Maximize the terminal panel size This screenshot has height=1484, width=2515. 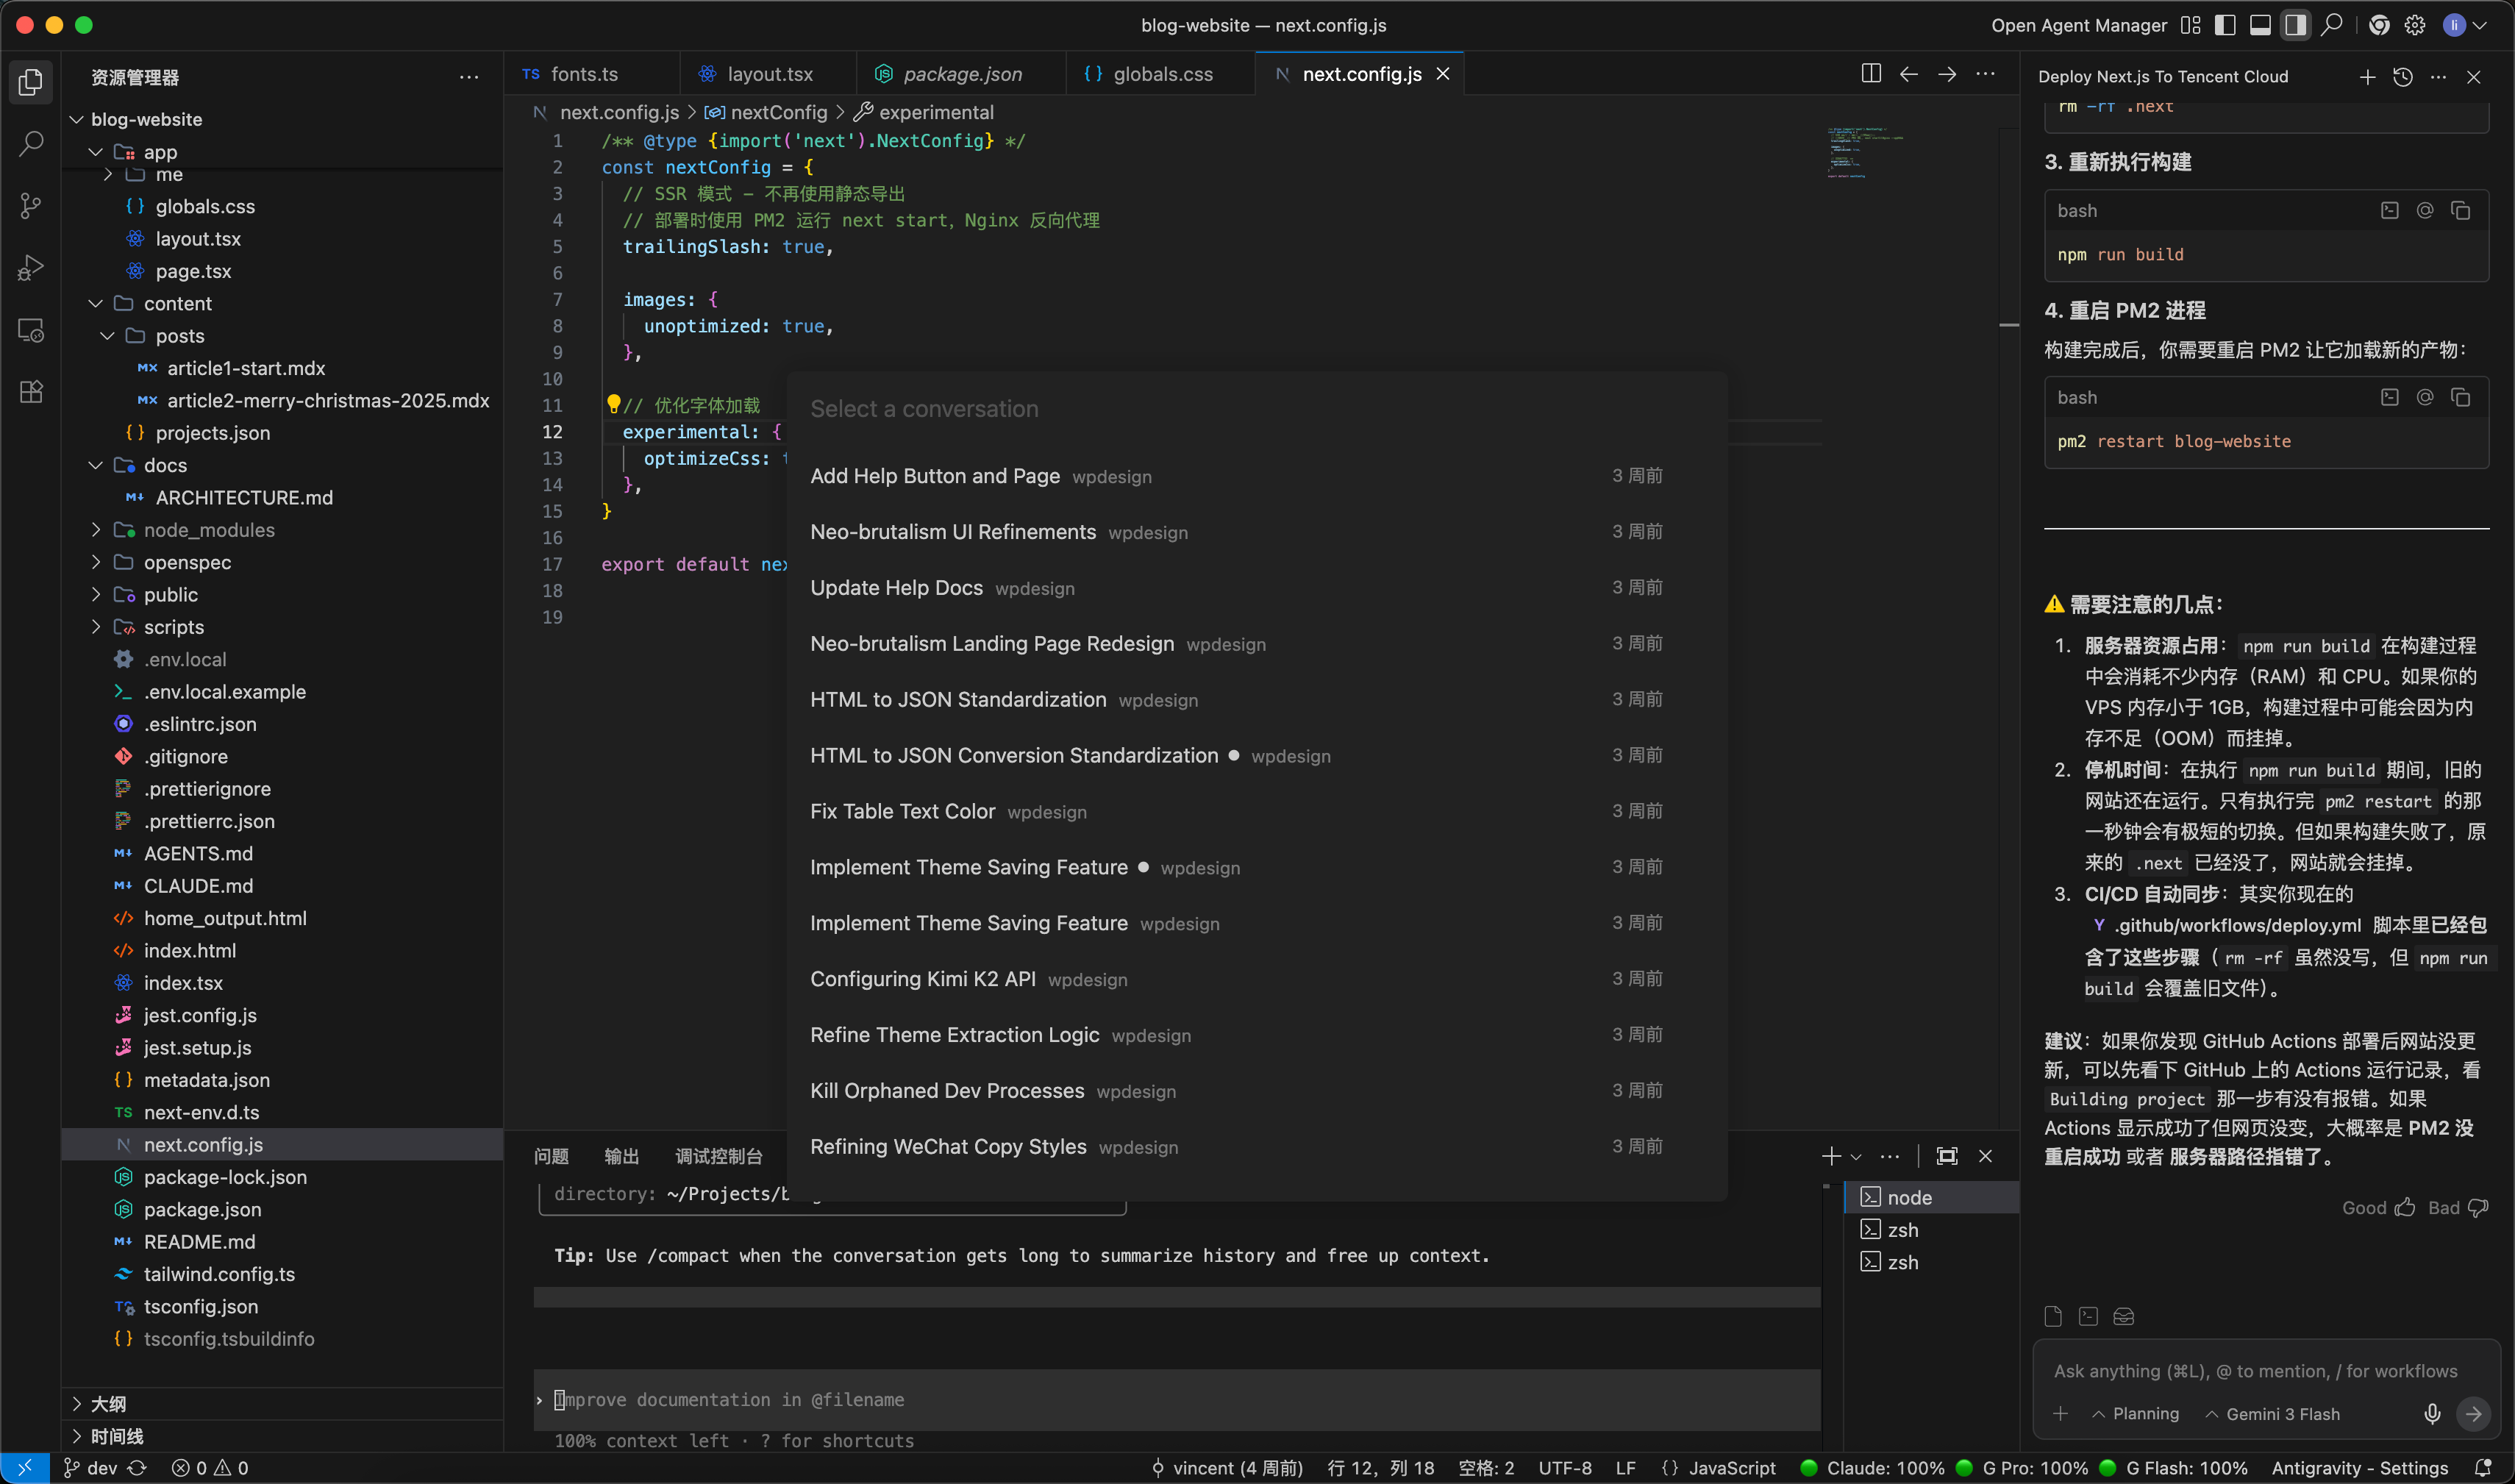pyautogui.click(x=1946, y=1156)
